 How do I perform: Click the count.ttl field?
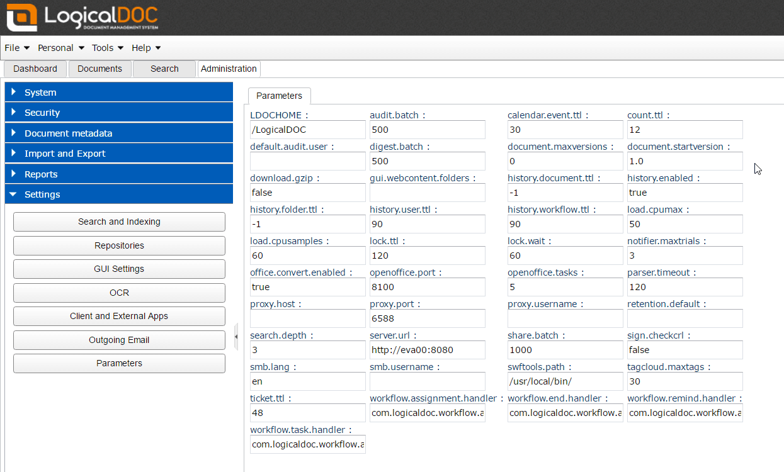(685, 130)
